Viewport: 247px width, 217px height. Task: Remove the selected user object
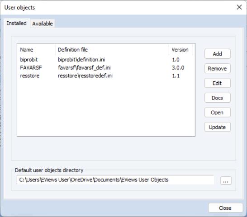pyautogui.click(x=218, y=69)
